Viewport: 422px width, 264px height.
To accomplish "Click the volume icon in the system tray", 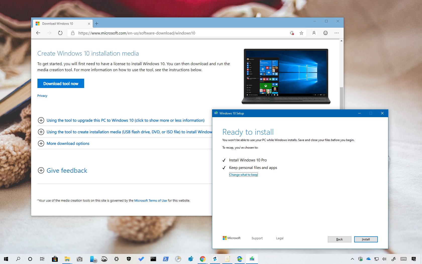I will click(384, 259).
